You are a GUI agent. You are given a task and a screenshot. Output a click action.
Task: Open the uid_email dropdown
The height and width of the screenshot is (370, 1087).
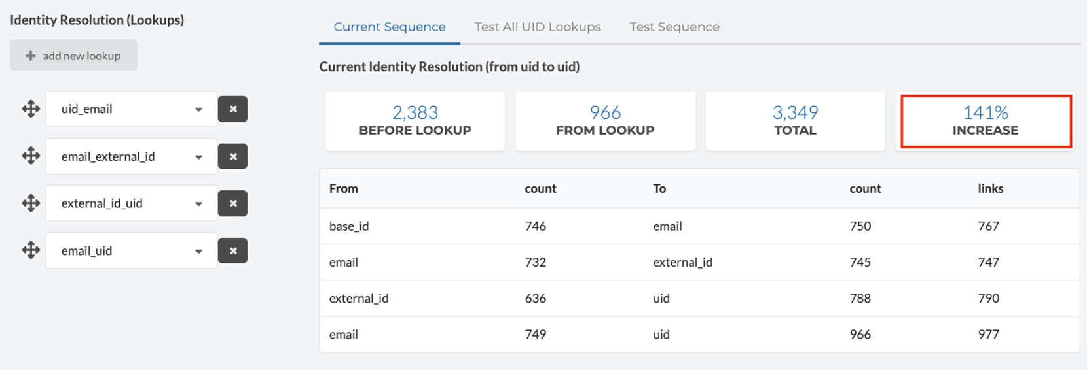coord(131,109)
